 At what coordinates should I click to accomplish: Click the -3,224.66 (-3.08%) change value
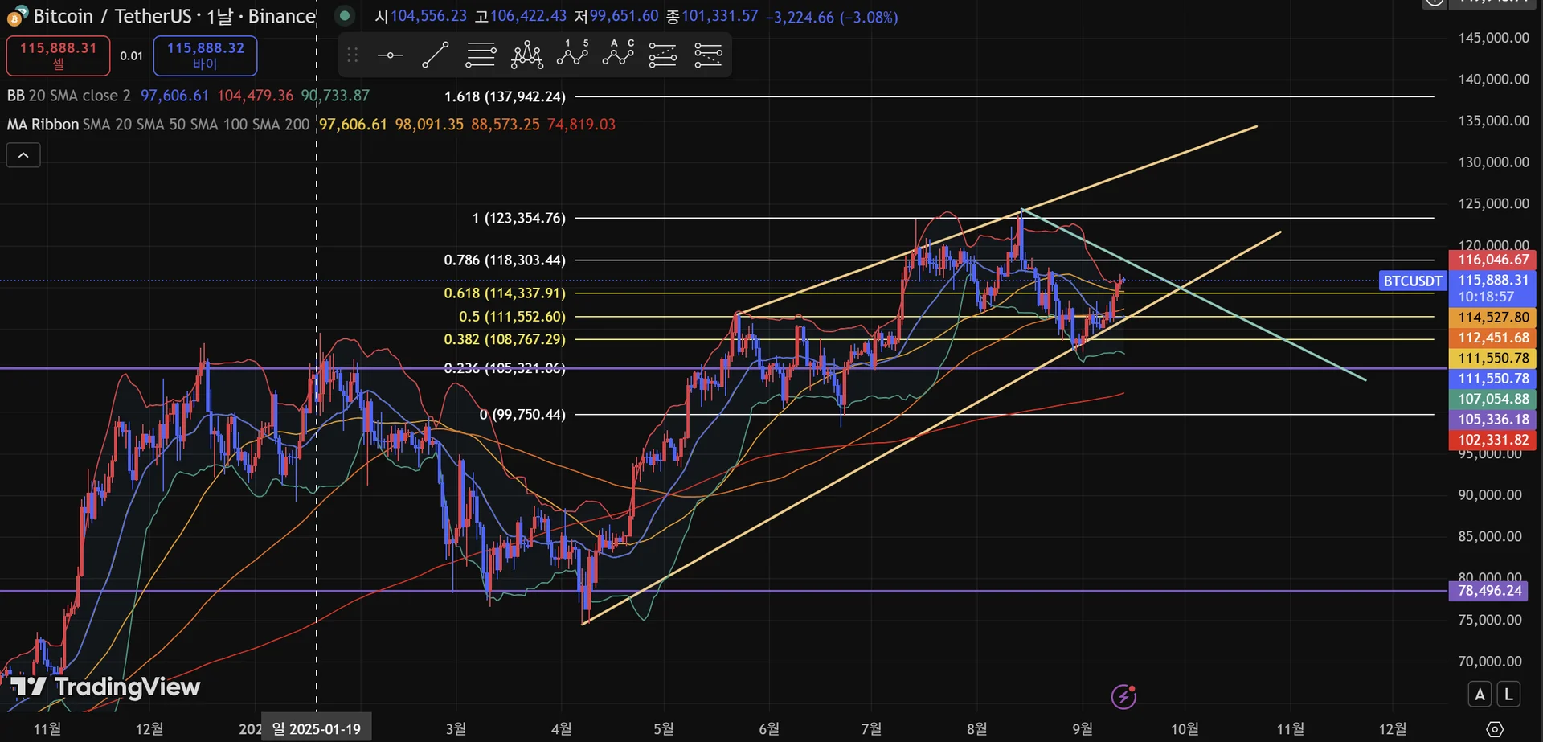[x=831, y=17]
